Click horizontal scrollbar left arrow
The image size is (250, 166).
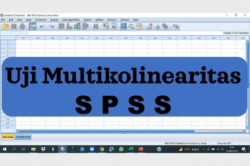pyautogui.click(x=17, y=131)
